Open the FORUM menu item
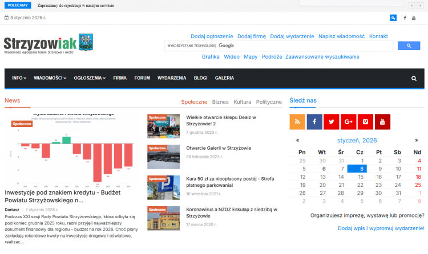Screen dimensions: 428x254 point(142,78)
